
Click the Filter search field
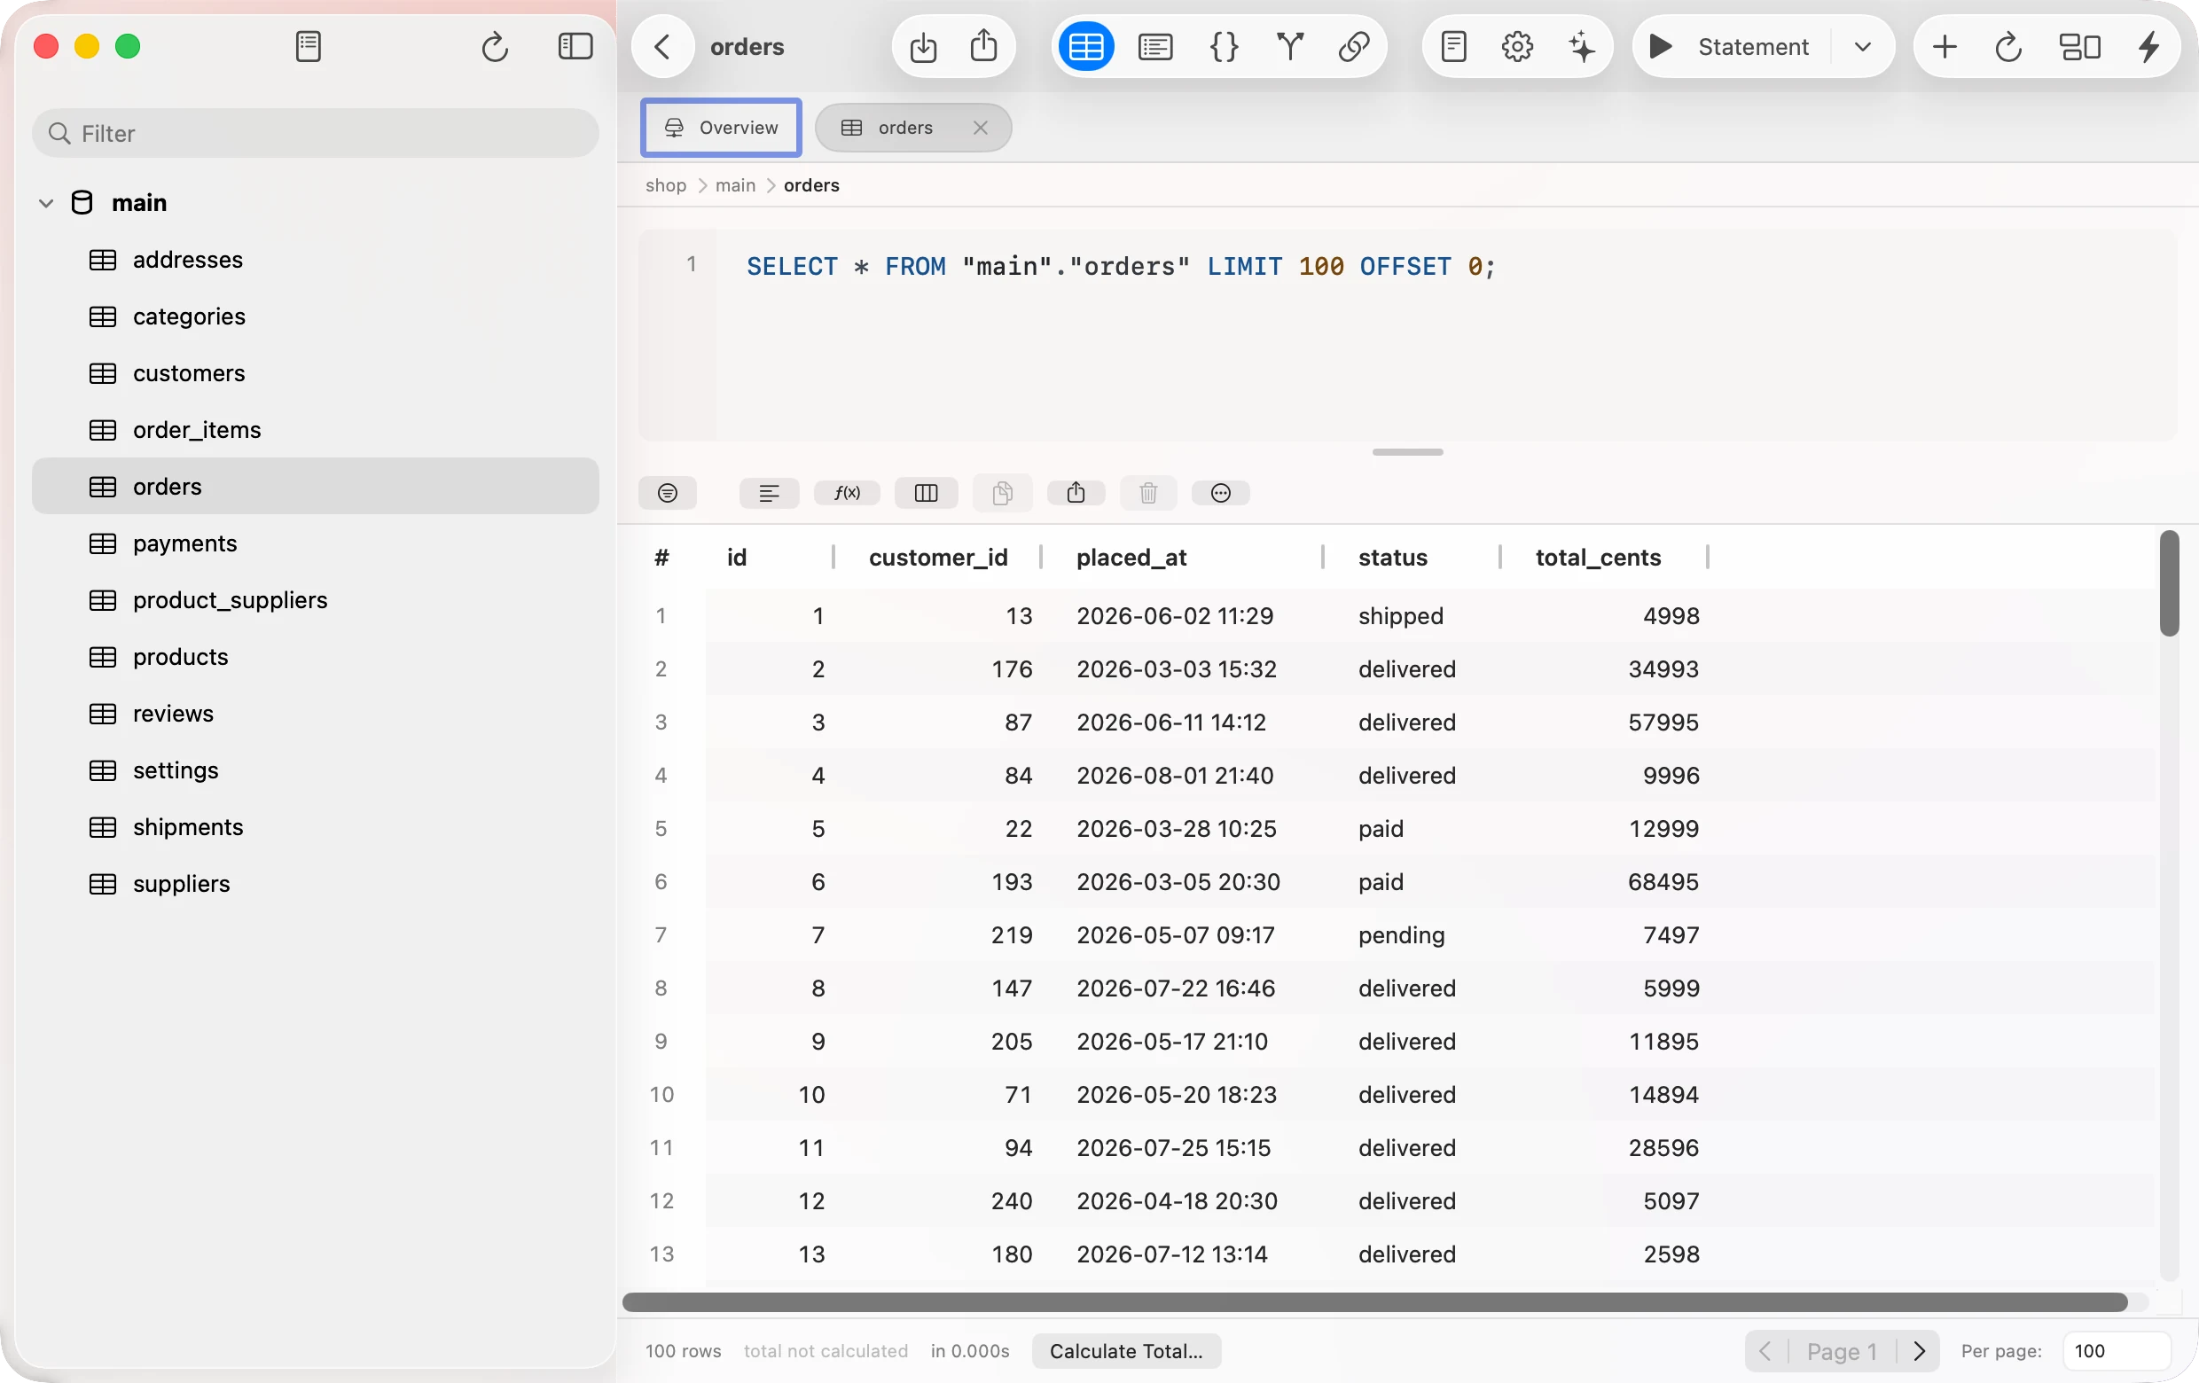pyautogui.click(x=315, y=133)
